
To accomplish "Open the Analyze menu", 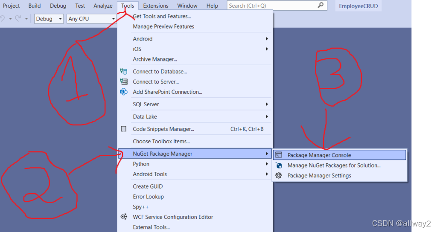I will pos(103,6).
